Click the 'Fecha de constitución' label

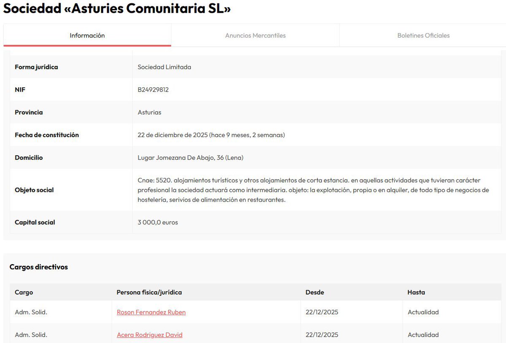47,135
